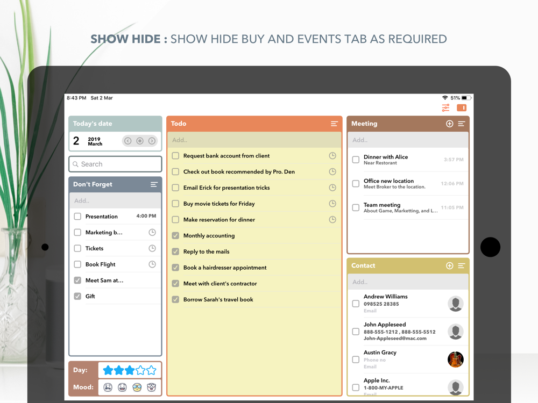
Task: Tap John-Appleseed@mac.com email
Action: [395, 338]
